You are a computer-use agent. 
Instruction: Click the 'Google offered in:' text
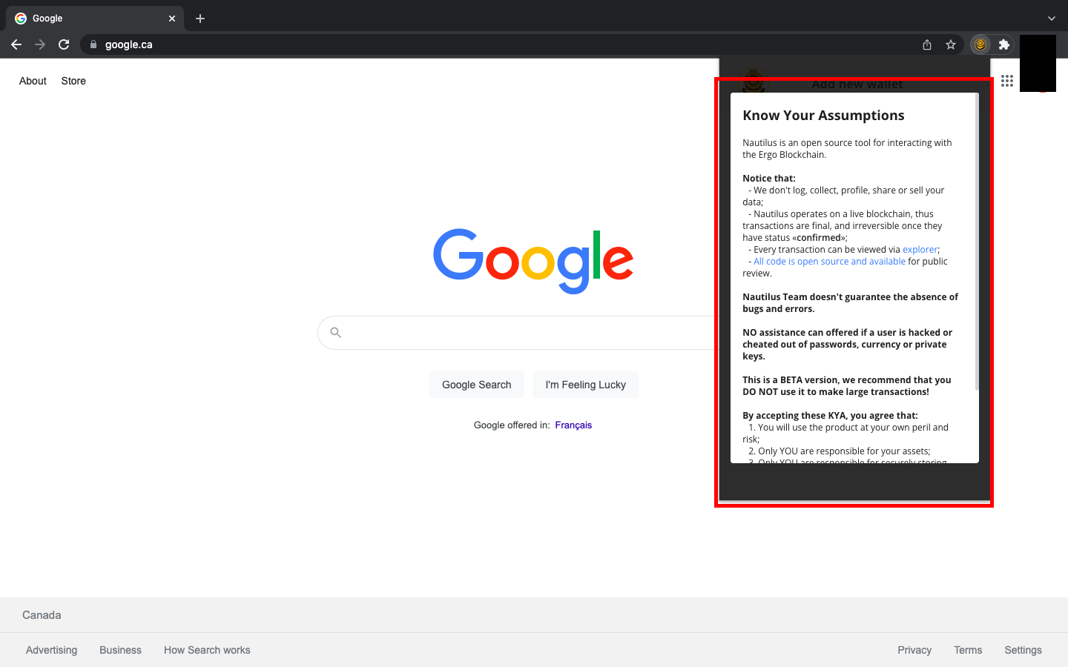pos(512,425)
